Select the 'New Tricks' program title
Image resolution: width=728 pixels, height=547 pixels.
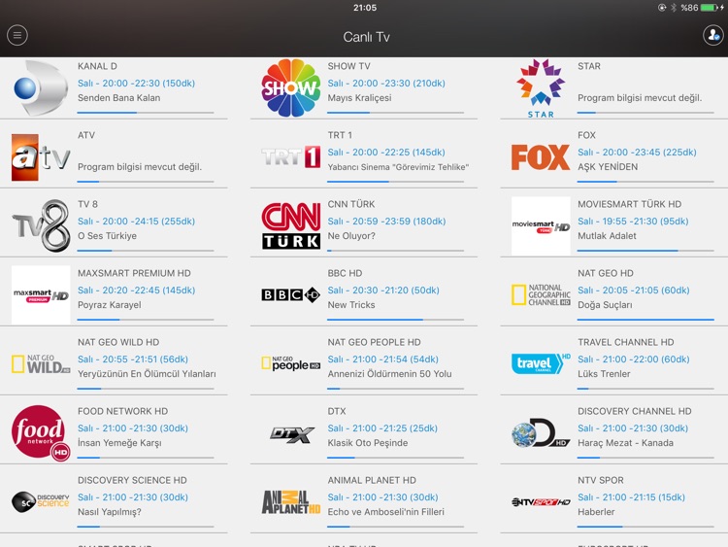click(351, 305)
